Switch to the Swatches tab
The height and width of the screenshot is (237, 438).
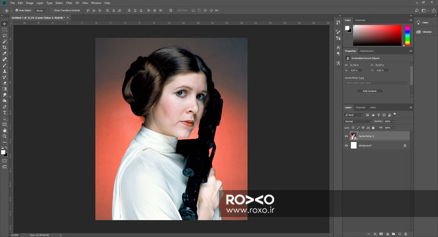[360, 20]
